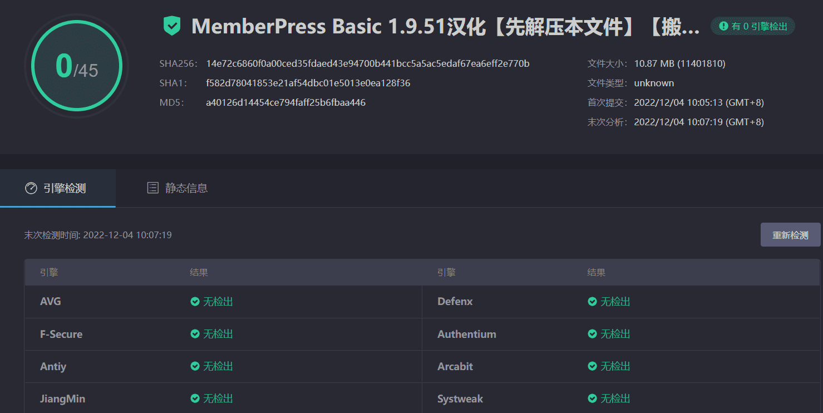The image size is (823, 413).
Task: Click the green check icon in AVG row
Action: tap(195, 302)
